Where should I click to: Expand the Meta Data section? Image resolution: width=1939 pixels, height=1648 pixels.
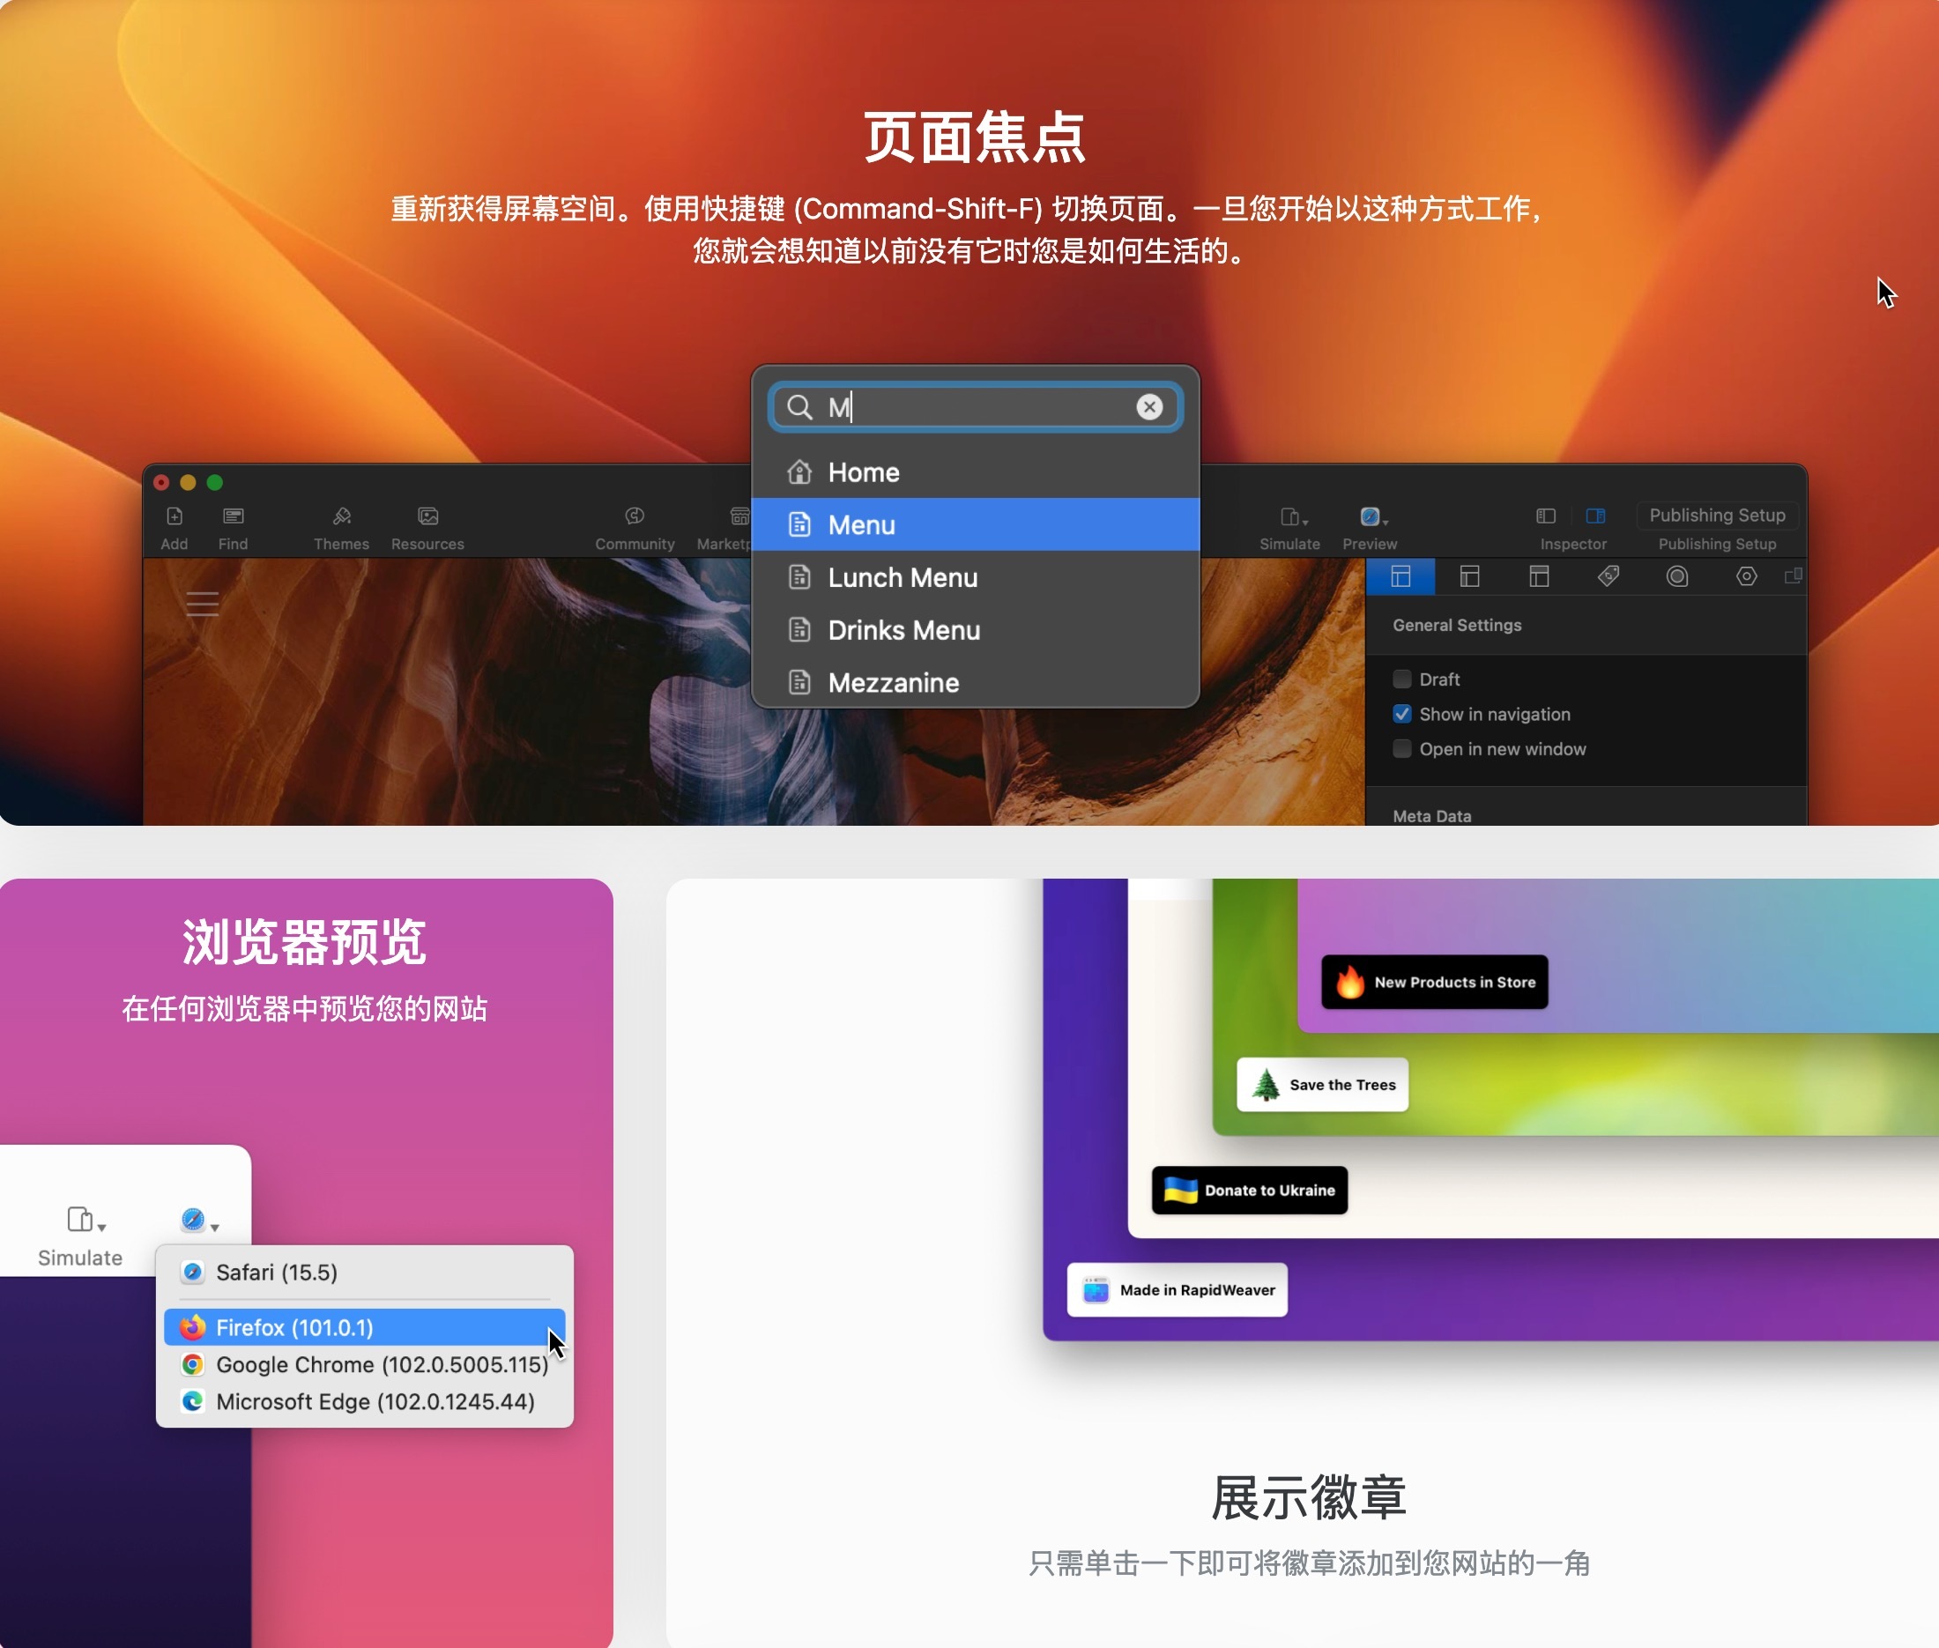pos(1432,813)
